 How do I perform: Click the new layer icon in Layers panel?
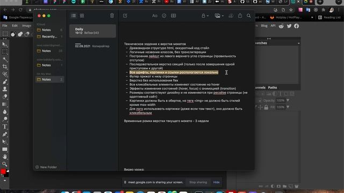tap(290, 187)
